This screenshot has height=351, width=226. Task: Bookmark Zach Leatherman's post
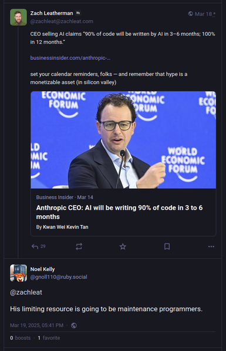(167, 246)
